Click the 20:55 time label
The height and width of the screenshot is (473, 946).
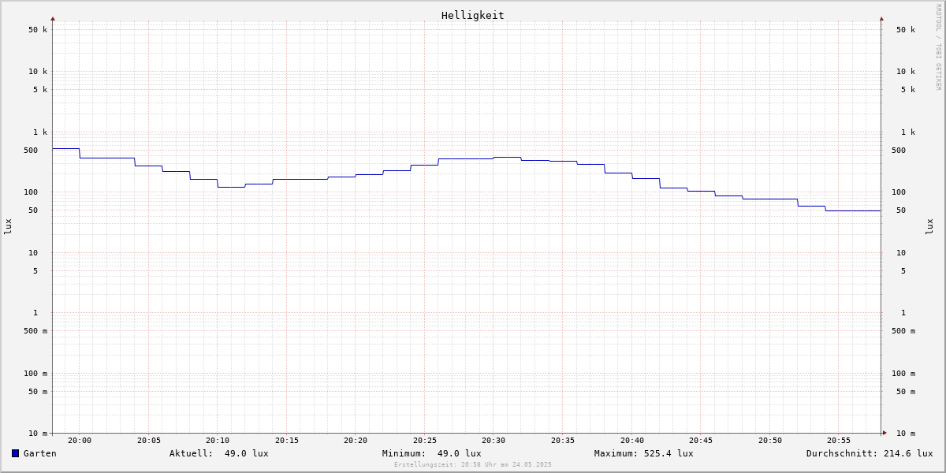click(839, 441)
